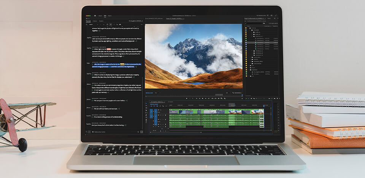This screenshot has width=365, height=178.
Task: Click the blue timeline playhead marker
Action: tap(264, 106)
